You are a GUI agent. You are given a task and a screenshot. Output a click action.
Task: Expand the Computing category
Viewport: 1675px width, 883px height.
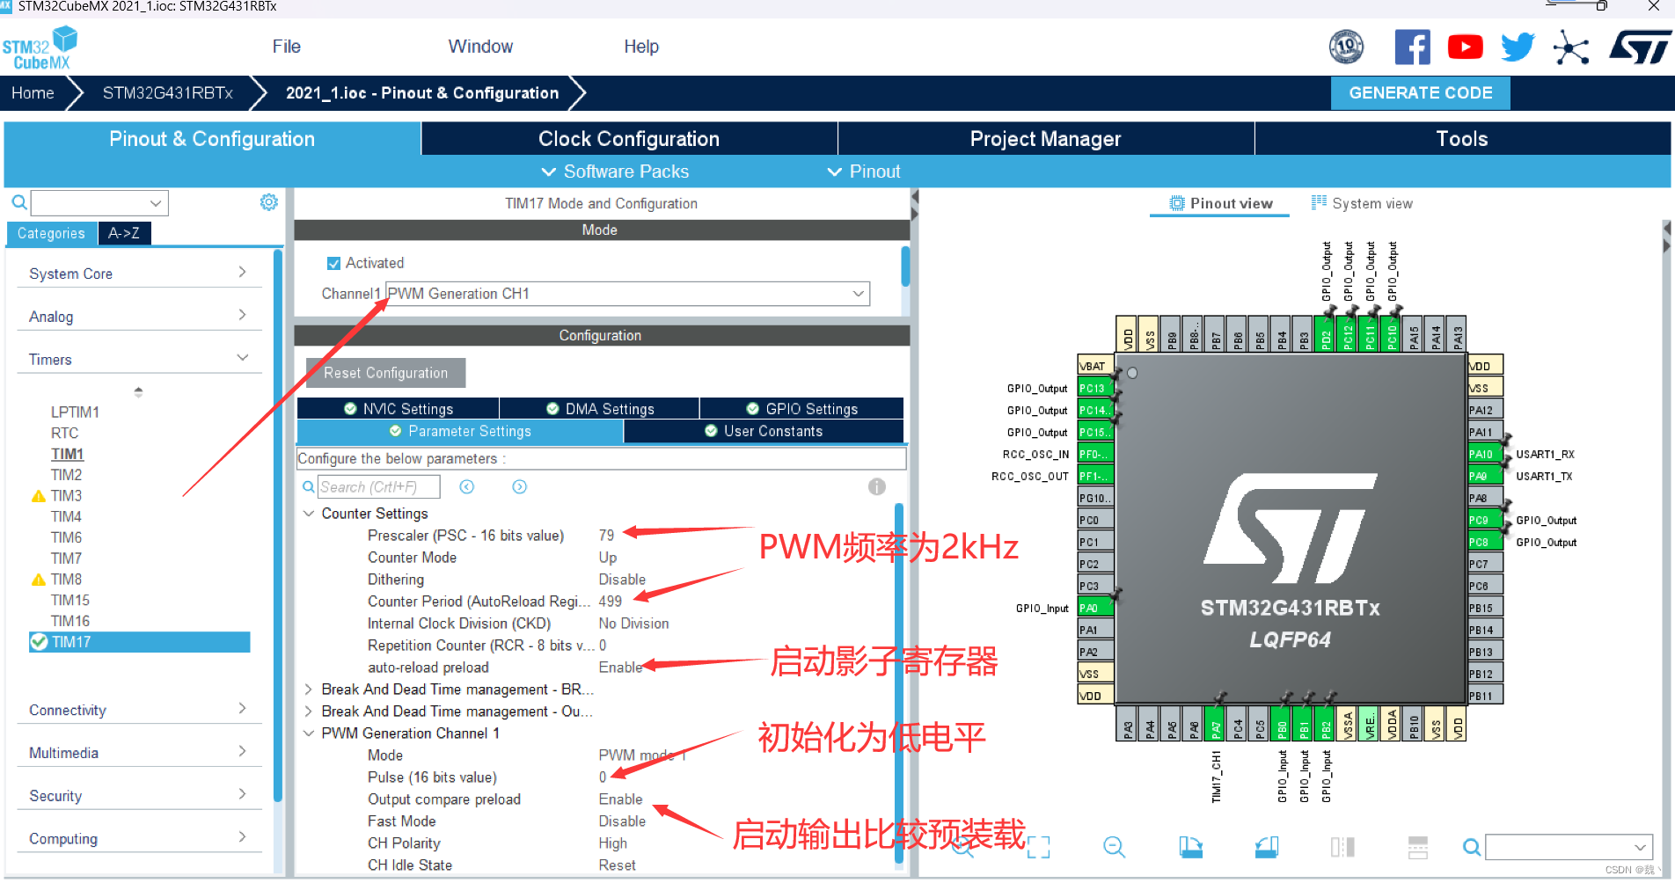[139, 839]
